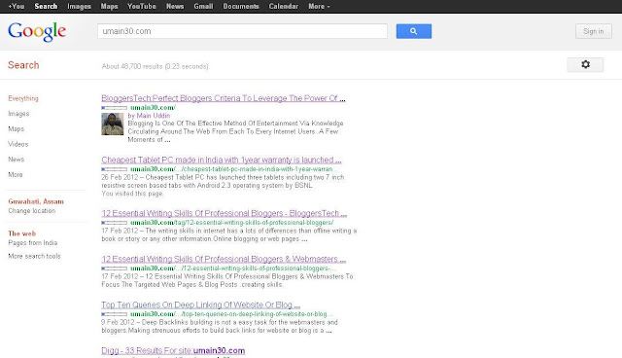The height and width of the screenshot is (358, 622).
Task: Select Search in the top black bar
Action: tap(46, 7)
